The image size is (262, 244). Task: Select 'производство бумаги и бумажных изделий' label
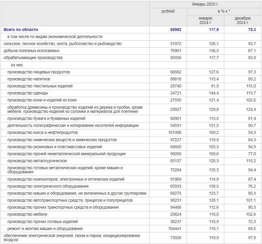coord(46,118)
